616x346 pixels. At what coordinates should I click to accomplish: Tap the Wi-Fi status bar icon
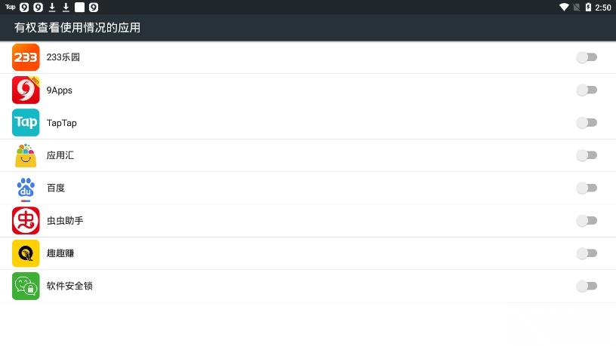tap(564, 7)
